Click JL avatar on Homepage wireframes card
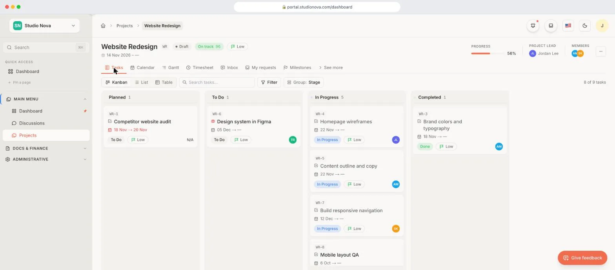The width and height of the screenshot is (615, 270). (396, 140)
